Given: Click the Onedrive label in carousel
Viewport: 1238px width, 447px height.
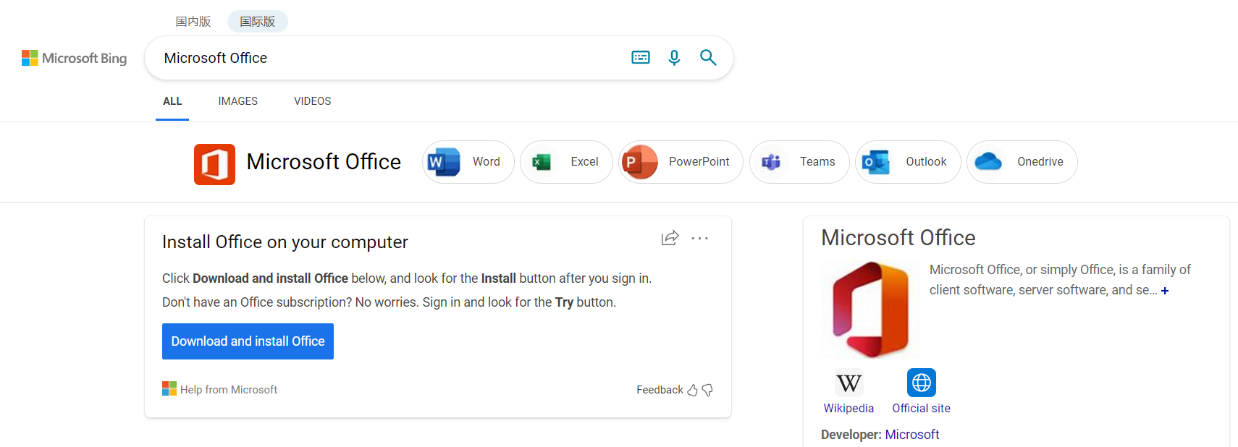Looking at the screenshot, I should tap(1040, 162).
